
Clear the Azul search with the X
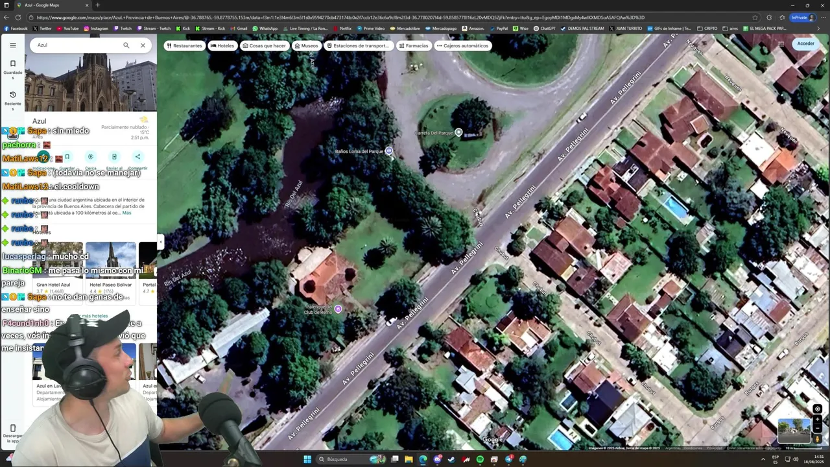(x=143, y=45)
